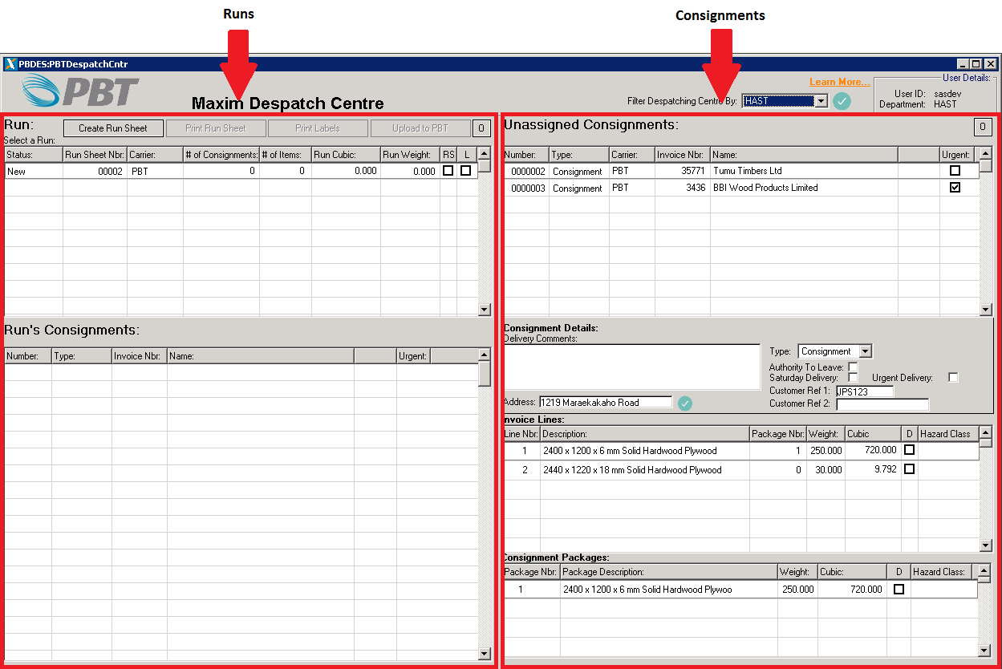Click the Create Run Sheet button
The width and height of the screenshot is (1002, 669).
(x=113, y=128)
